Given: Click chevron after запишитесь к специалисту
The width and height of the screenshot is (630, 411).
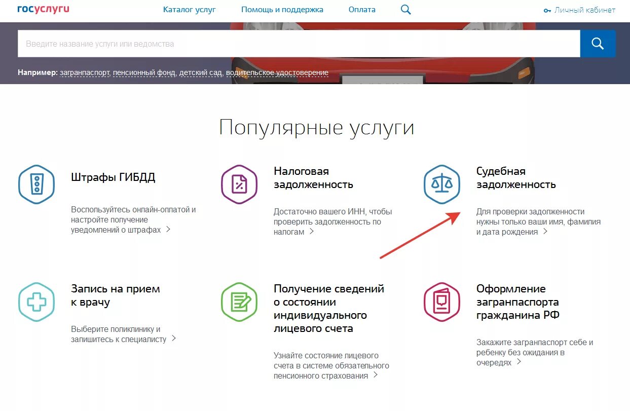Looking at the screenshot, I should (x=174, y=339).
